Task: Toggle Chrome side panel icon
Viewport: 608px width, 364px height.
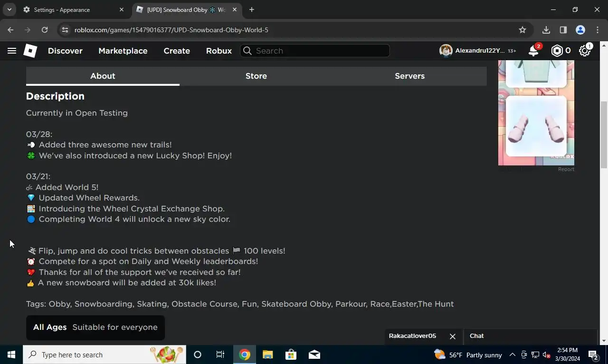Action: click(x=563, y=30)
